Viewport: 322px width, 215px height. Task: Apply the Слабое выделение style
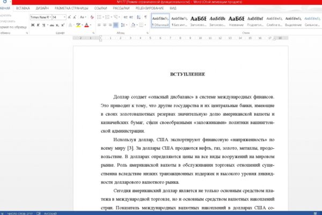[274, 21]
